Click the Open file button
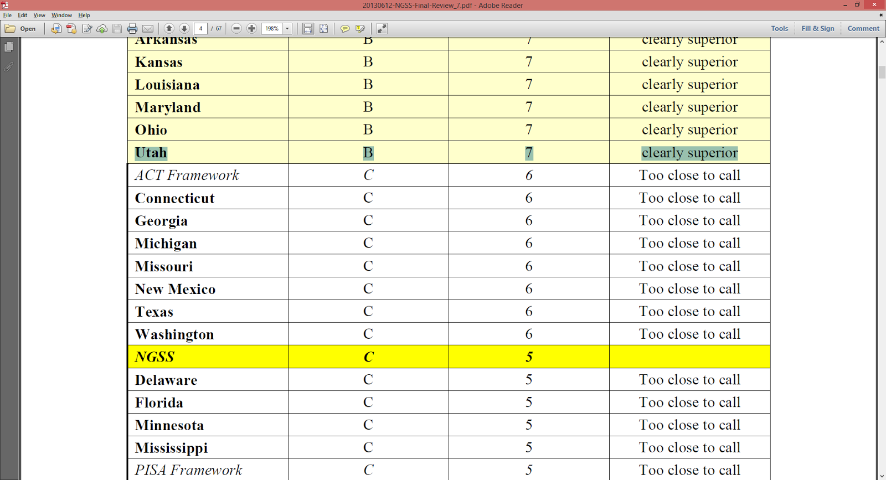886x480 pixels. point(20,29)
